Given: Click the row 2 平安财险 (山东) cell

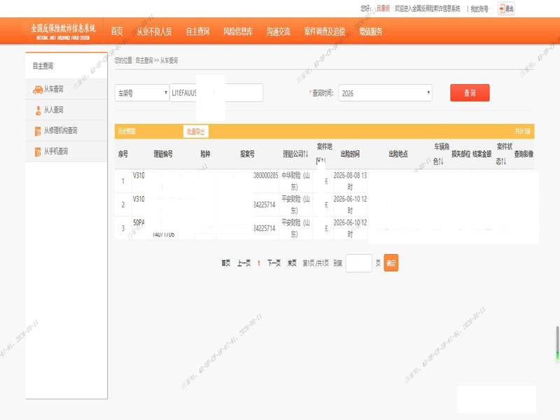Looking at the screenshot, I should tap(295, 204).
